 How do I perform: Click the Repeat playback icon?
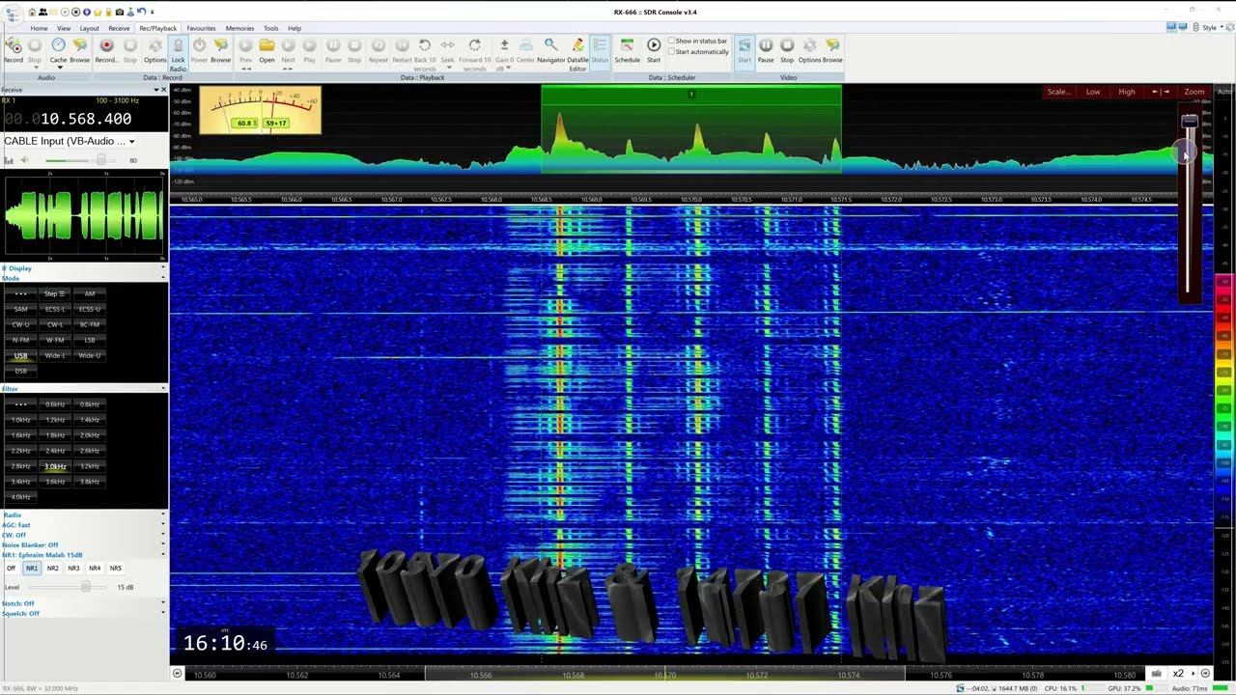(379, 45)
